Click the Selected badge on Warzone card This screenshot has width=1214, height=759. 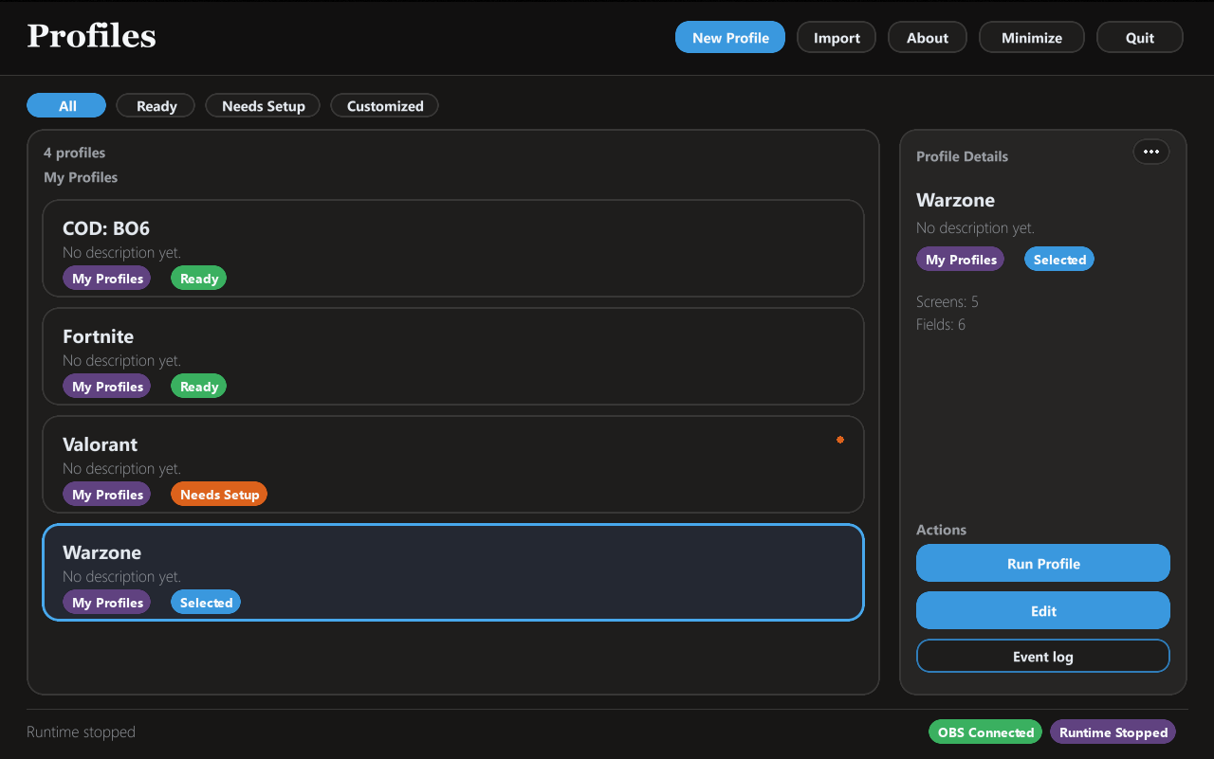pyautogui.click(x=206, y=602)
